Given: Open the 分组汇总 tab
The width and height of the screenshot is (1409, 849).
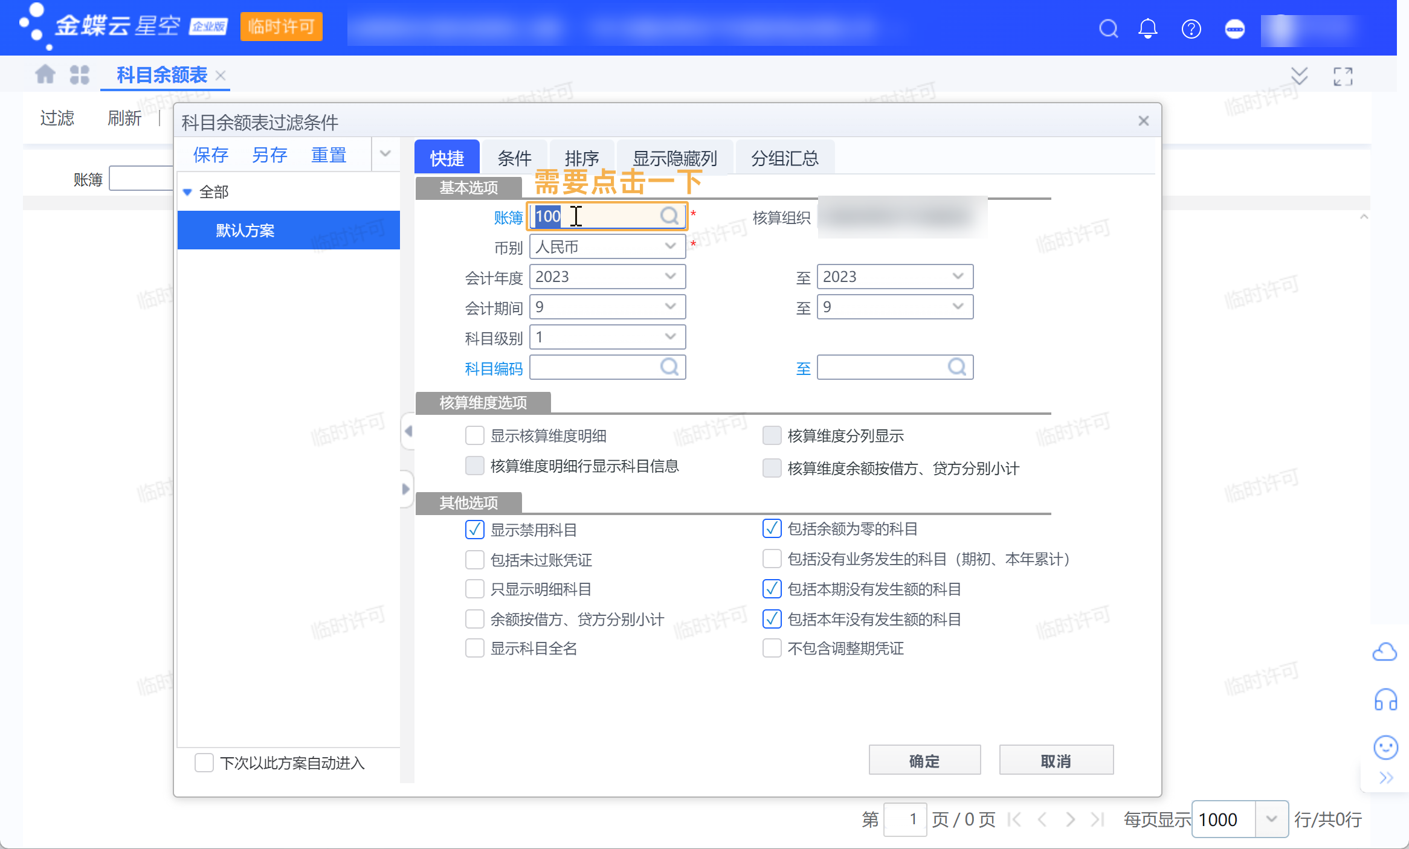Looking at the screenshot, I should click(784, 158).
